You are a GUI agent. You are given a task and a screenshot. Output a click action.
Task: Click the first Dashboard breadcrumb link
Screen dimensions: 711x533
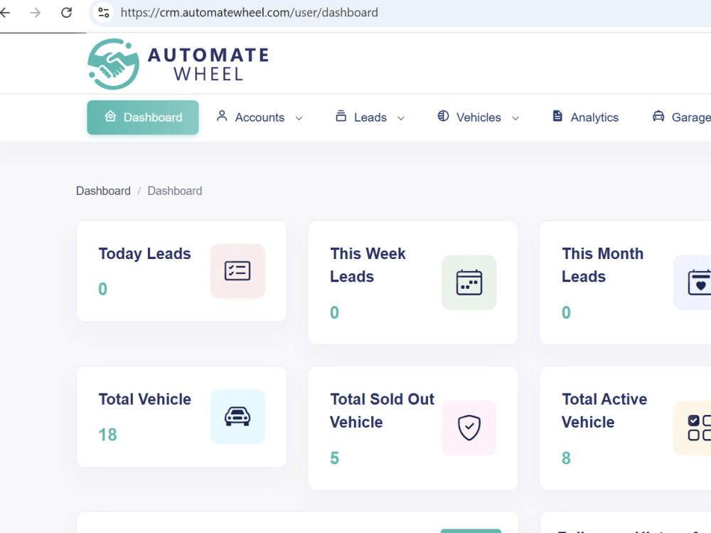coord(103,191)
